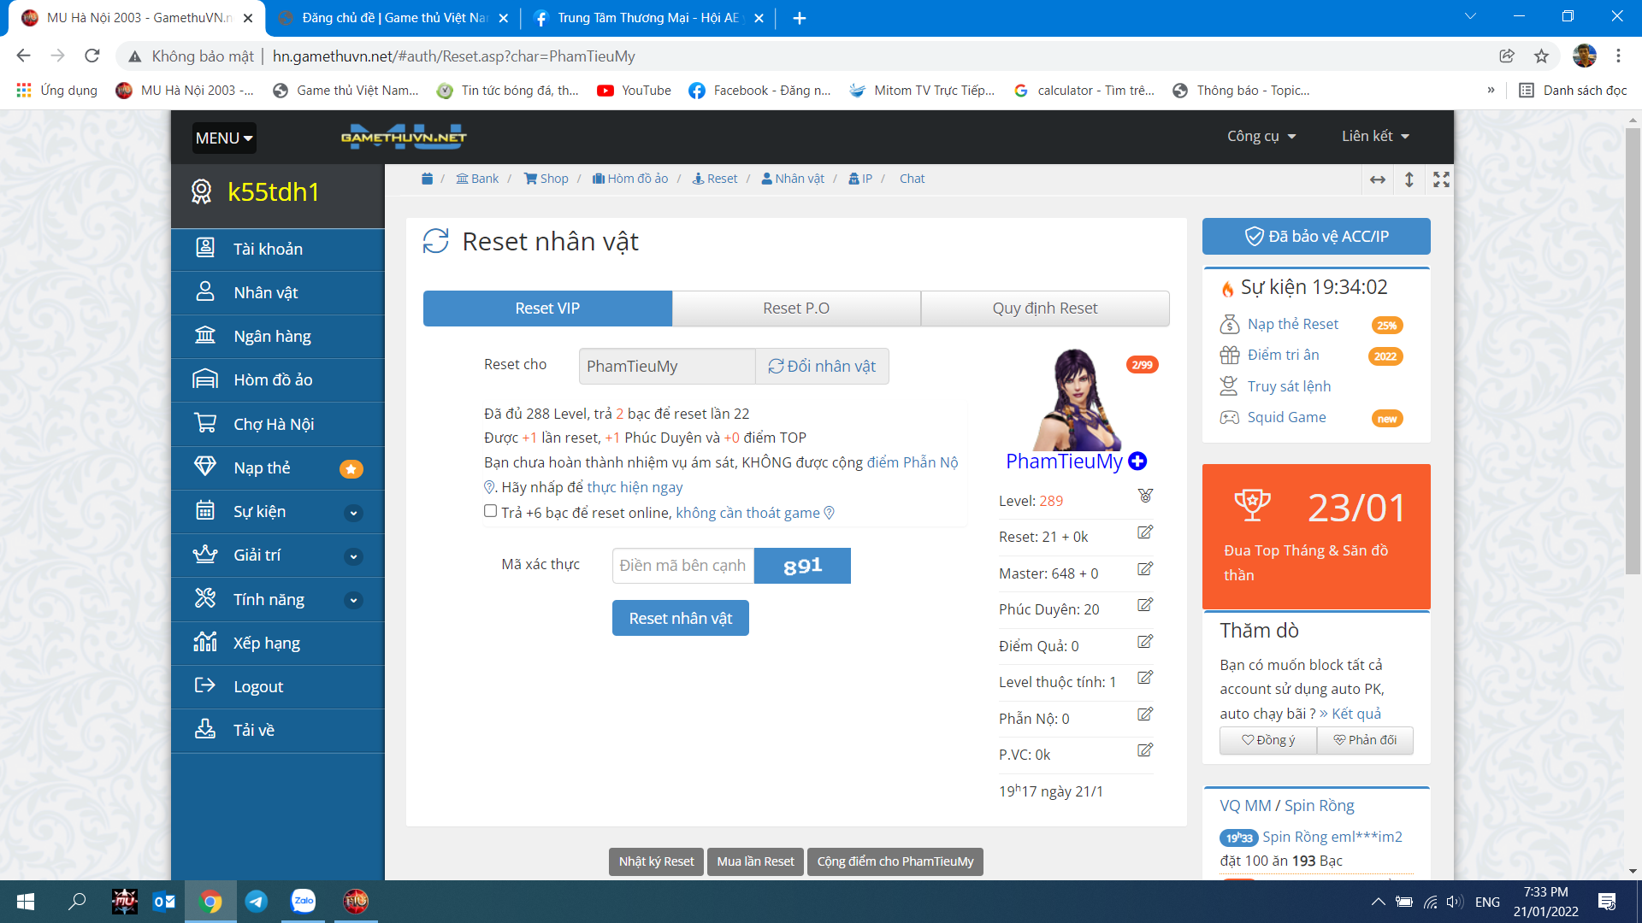Click the blue plus icon beside PhamTieuMy

(x=1137, y=461)
